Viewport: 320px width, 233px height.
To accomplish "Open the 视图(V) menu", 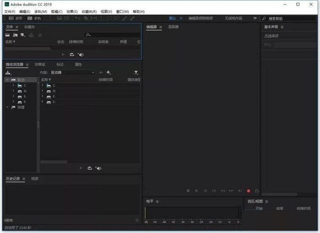I will pyautogui.click(x=106, y=12).
